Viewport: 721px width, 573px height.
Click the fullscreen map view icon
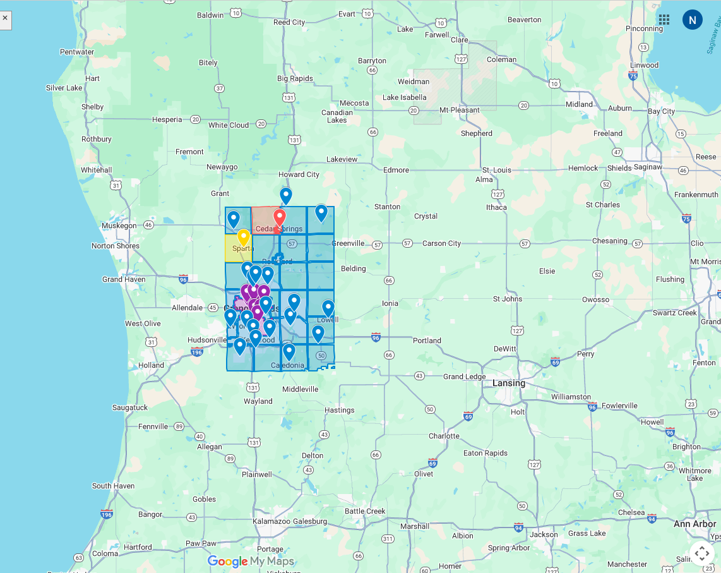pyautogui.click(x=701, y=553)
